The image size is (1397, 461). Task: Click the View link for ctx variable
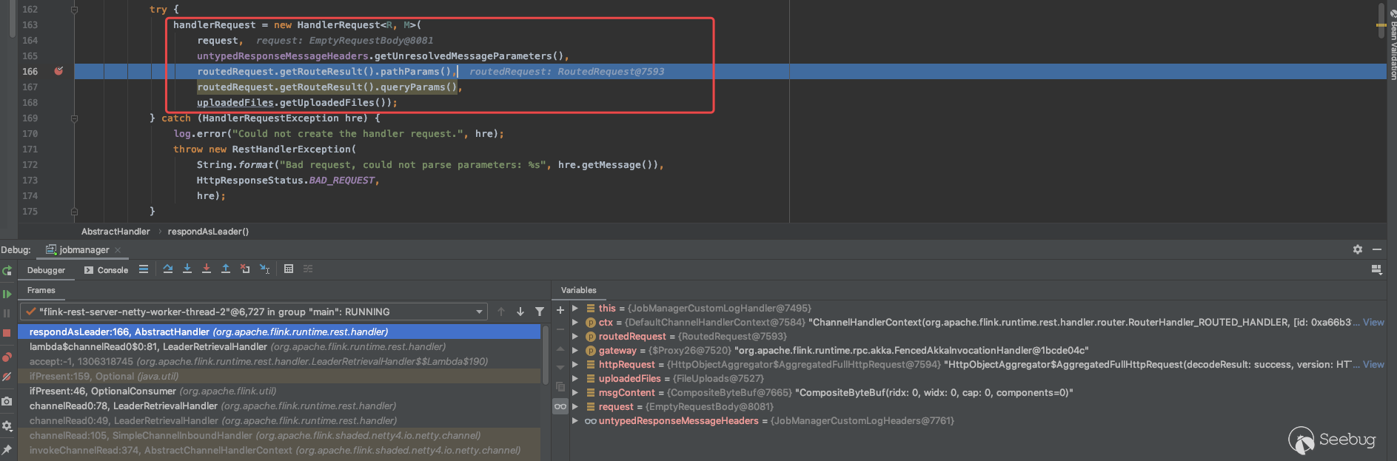click(1373, 323)
